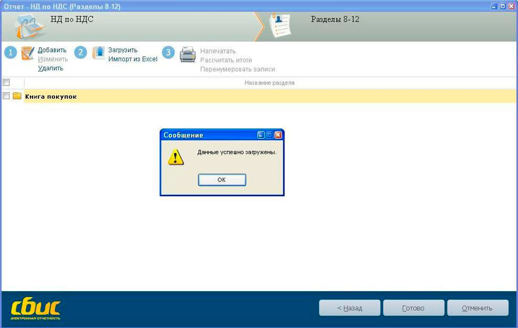Go back with the Назад button
Image resolution: width=518 pixels, height=328 pixels.
[x=350, y=308]
